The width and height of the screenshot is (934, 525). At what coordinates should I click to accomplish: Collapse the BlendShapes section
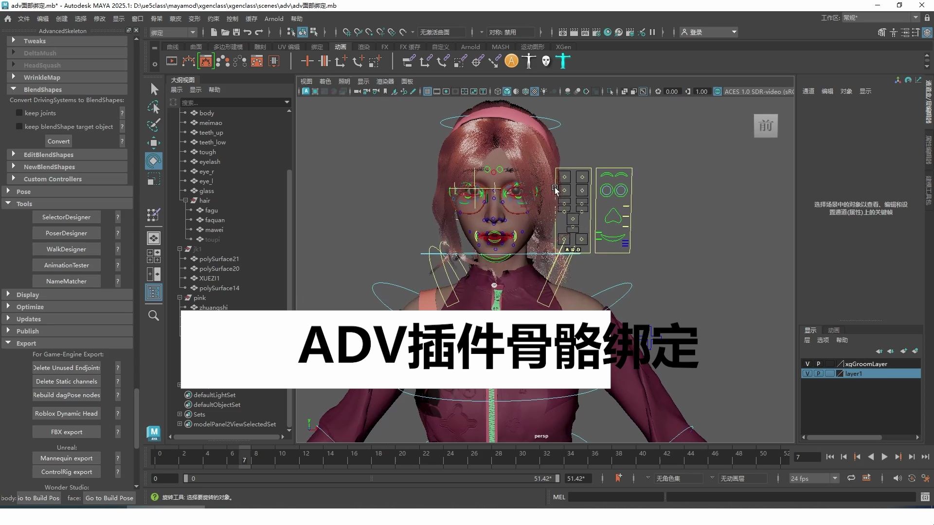pos(13,89)
